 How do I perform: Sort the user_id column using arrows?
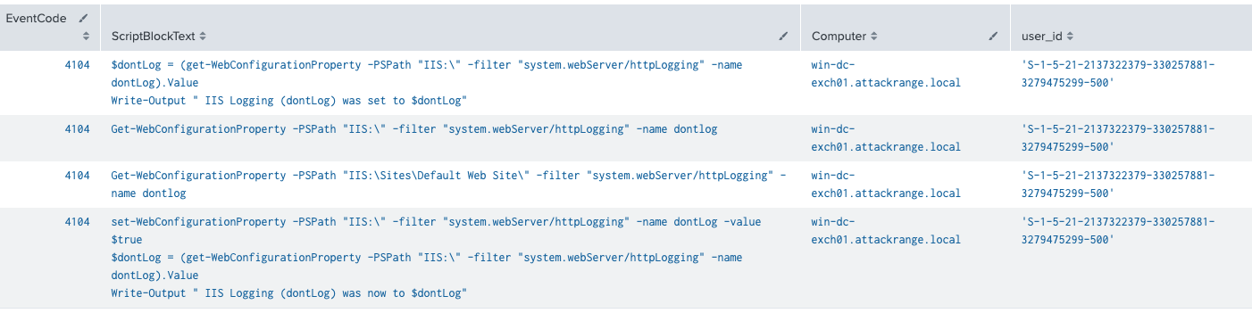point(1069,37)
